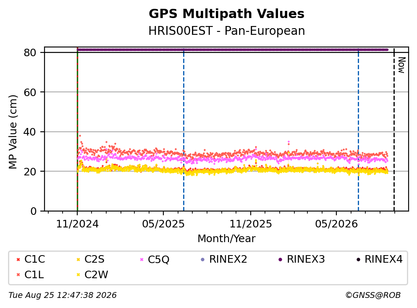Viewport: 417px width, 308px height.
Task: Click the C2W yellow legend marker
Action: [78, 275]
